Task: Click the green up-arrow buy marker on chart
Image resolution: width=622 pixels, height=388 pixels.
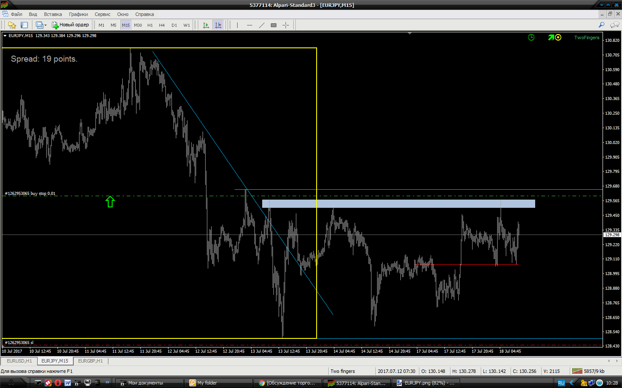Action: coord(110,202)
